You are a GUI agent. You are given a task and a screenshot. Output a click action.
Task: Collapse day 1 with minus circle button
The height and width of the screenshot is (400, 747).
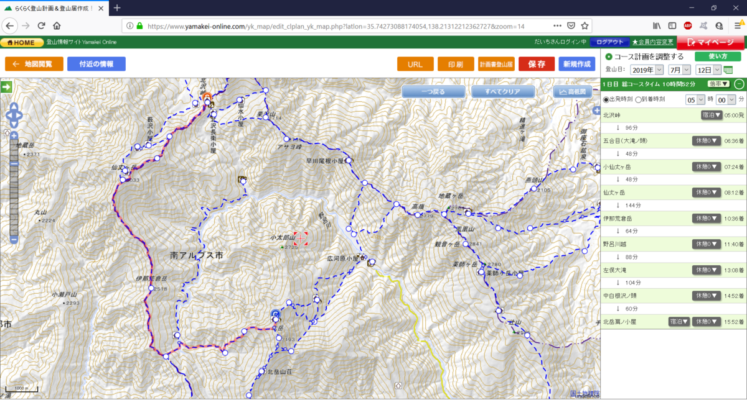coord(739,84)
